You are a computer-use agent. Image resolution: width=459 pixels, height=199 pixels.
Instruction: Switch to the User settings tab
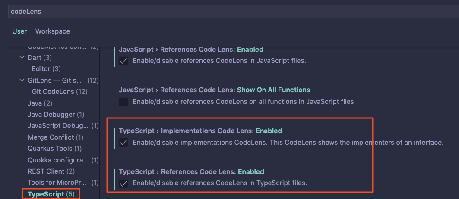point(19,31)
